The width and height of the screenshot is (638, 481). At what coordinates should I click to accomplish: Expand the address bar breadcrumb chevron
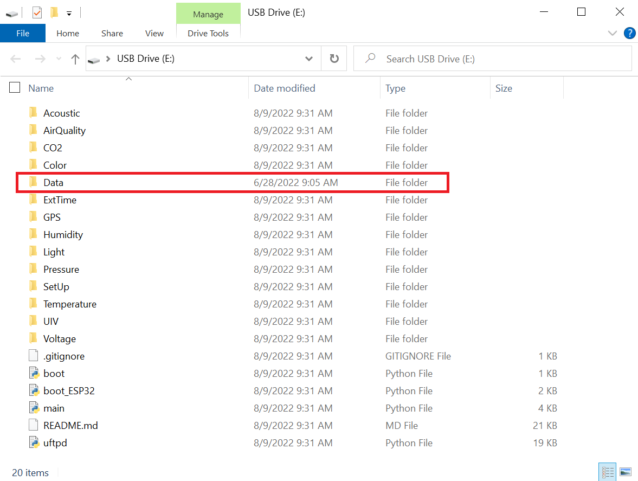click(x=108, y=59)
